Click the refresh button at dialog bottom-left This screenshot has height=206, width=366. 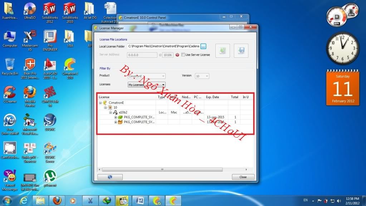(110, 177)
